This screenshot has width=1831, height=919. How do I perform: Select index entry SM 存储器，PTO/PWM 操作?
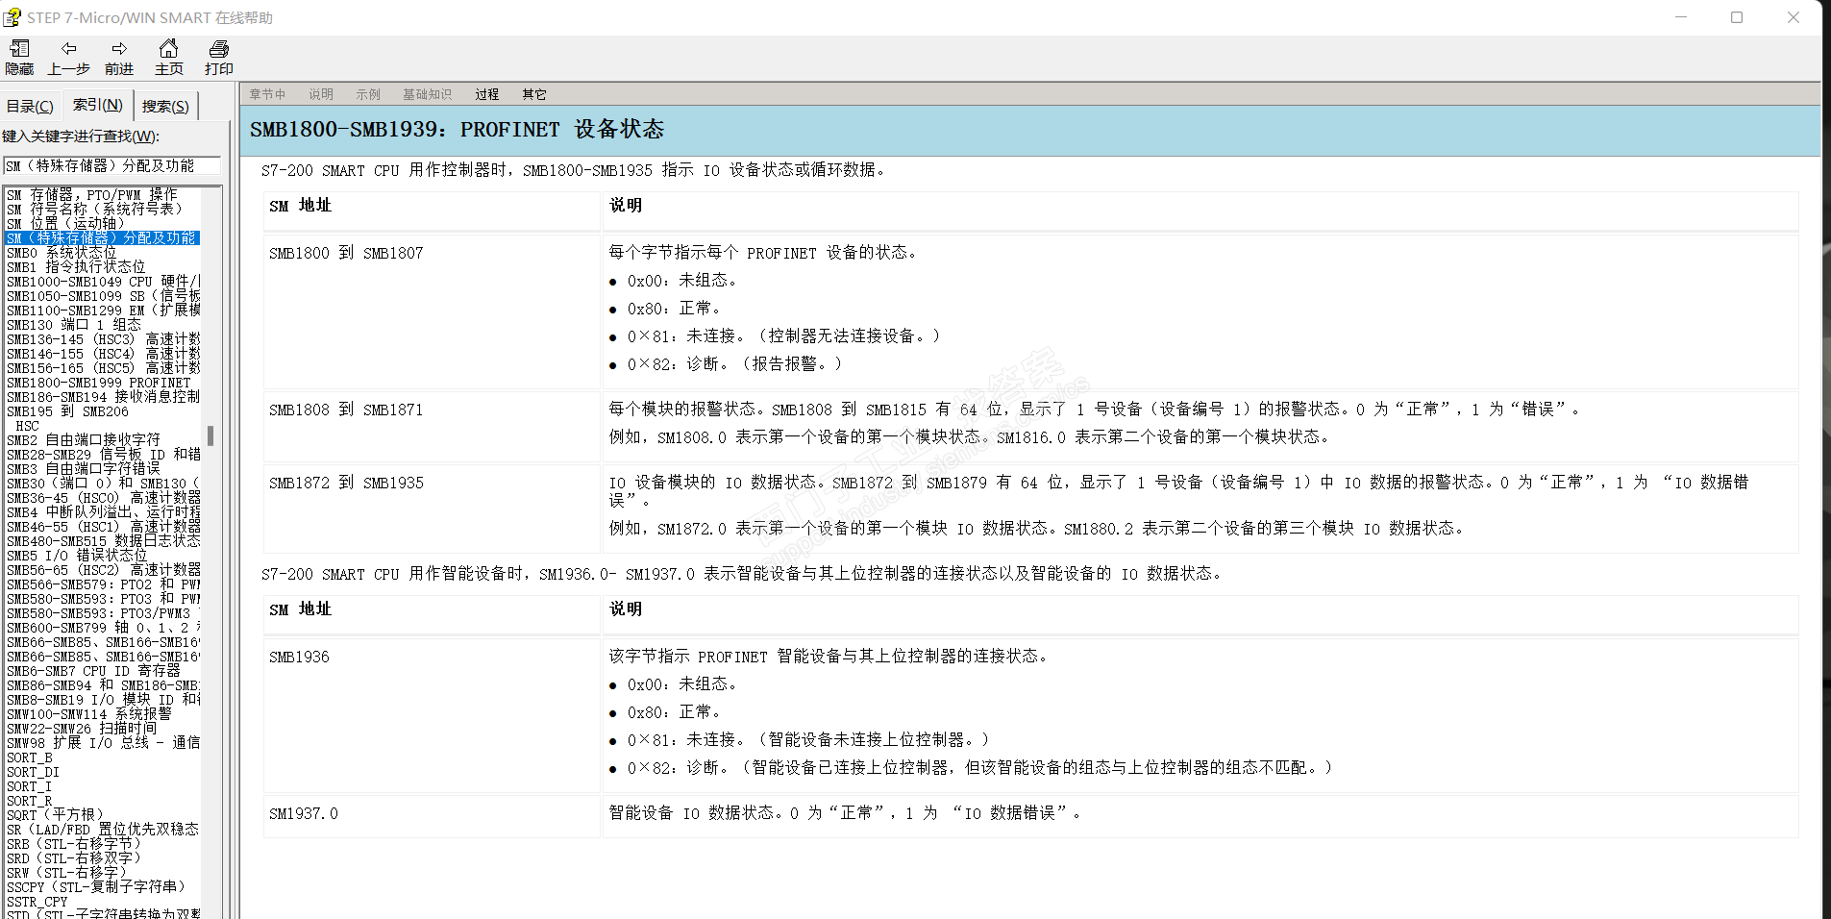pos(92,195)
